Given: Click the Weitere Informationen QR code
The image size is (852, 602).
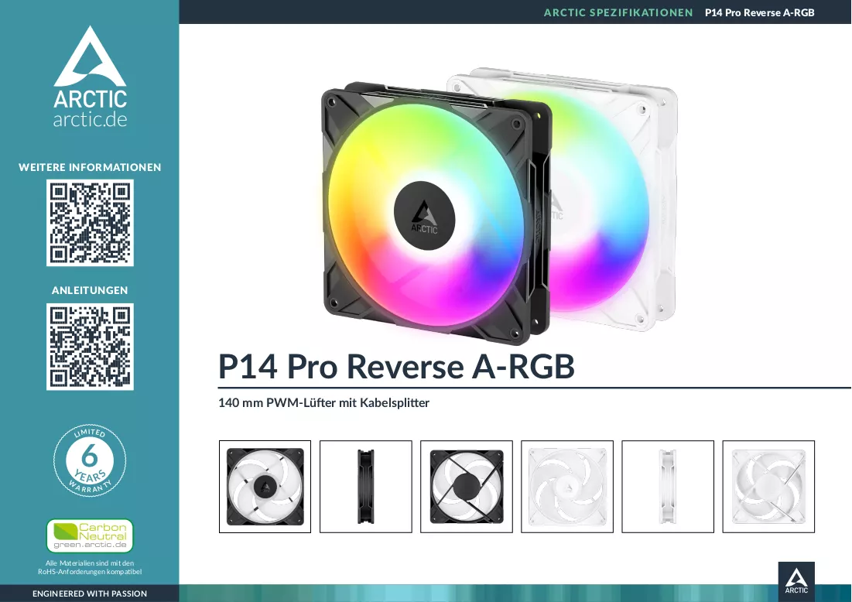Looking at the screenshot, I should (x=90, y=223).
